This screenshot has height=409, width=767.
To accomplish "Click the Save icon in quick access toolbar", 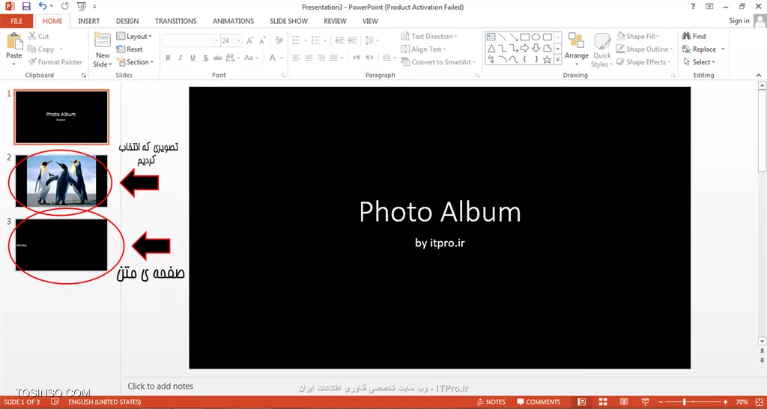I will tap(26, 6).
